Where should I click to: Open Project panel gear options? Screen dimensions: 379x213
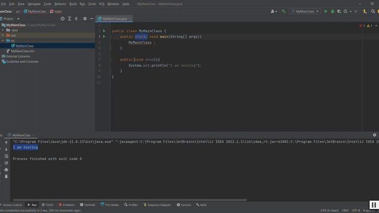tap(85, 18)
